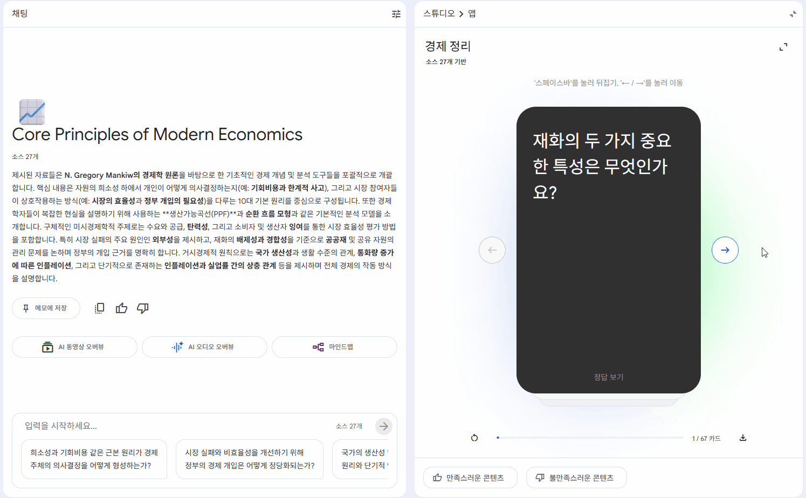Advance to the next flashcard
The height and width of the screenshot is (498, 806).
click(725, 250)
